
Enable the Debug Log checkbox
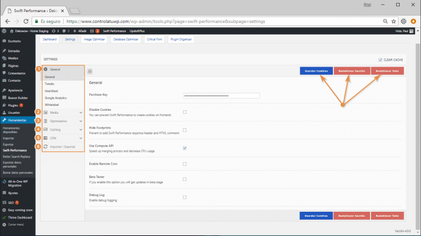[x=185, y=197]
